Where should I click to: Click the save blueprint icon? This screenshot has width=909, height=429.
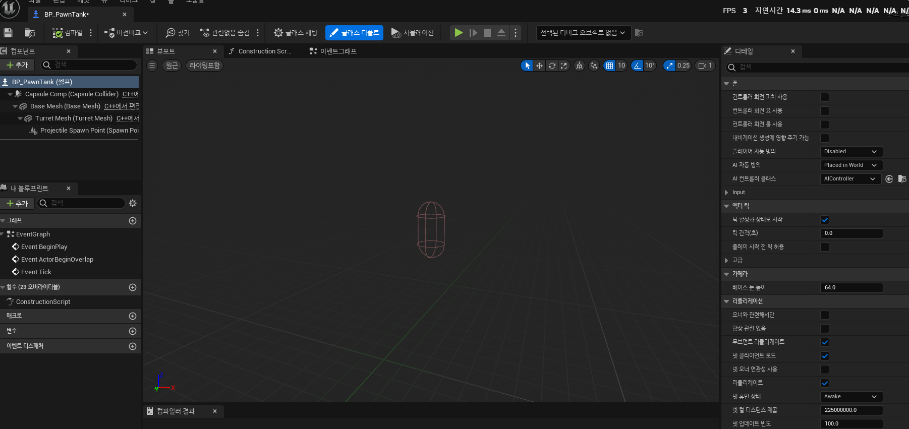pyautogui.click(x=8, y=33)
